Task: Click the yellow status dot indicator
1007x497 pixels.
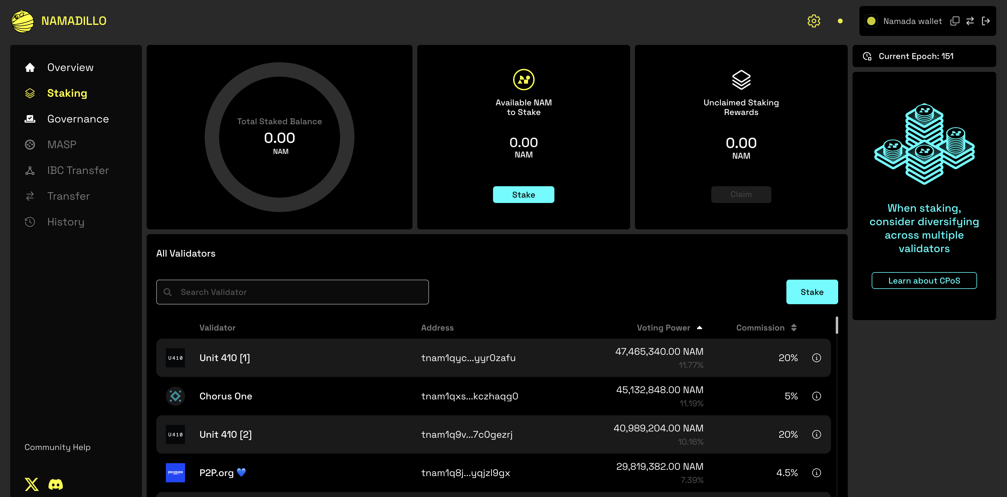Action: [840, 21]
